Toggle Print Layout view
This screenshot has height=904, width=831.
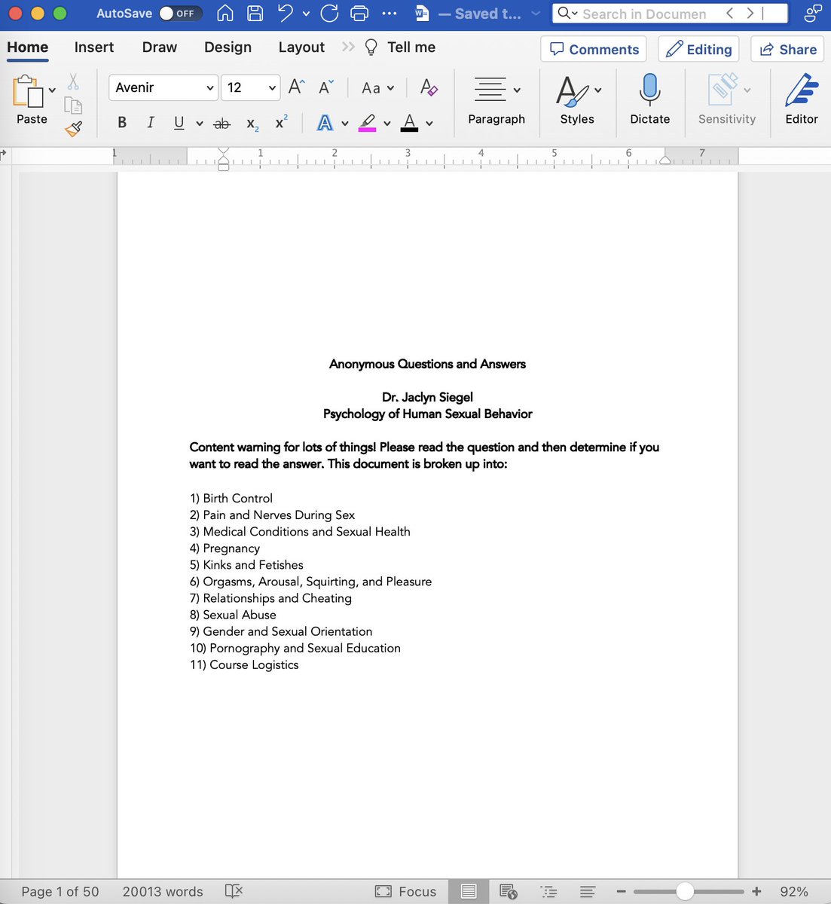point(469,891)
